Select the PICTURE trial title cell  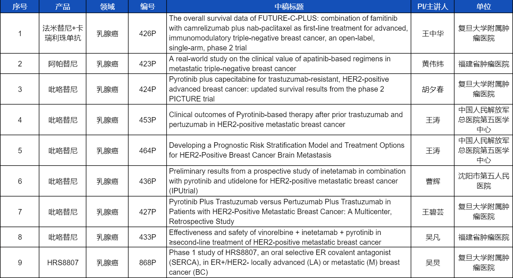pos(276,89)
